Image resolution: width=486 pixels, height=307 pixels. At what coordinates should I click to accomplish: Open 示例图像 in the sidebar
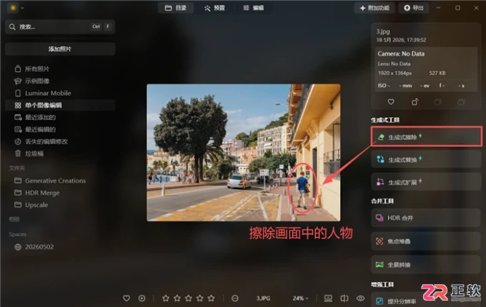[60, 81]
